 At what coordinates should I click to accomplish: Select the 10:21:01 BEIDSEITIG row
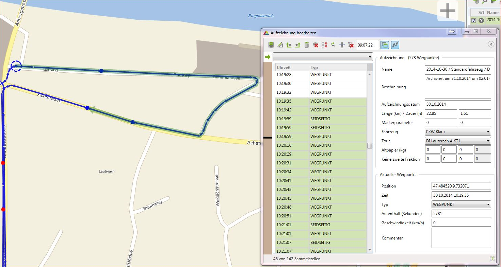click(321, 225)
